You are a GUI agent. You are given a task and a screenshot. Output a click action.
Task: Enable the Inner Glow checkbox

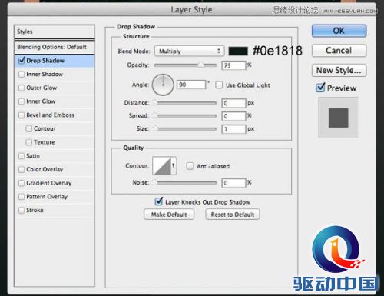click(22, 101)
